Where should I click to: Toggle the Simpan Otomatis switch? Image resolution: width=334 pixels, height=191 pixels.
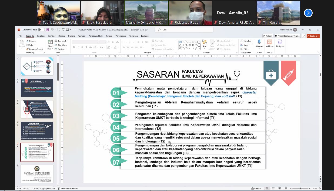click(x=41, y=30)
